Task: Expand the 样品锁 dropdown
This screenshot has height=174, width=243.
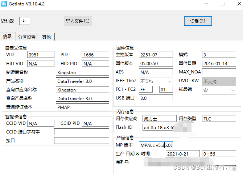Action: click(x=219, y=90)
